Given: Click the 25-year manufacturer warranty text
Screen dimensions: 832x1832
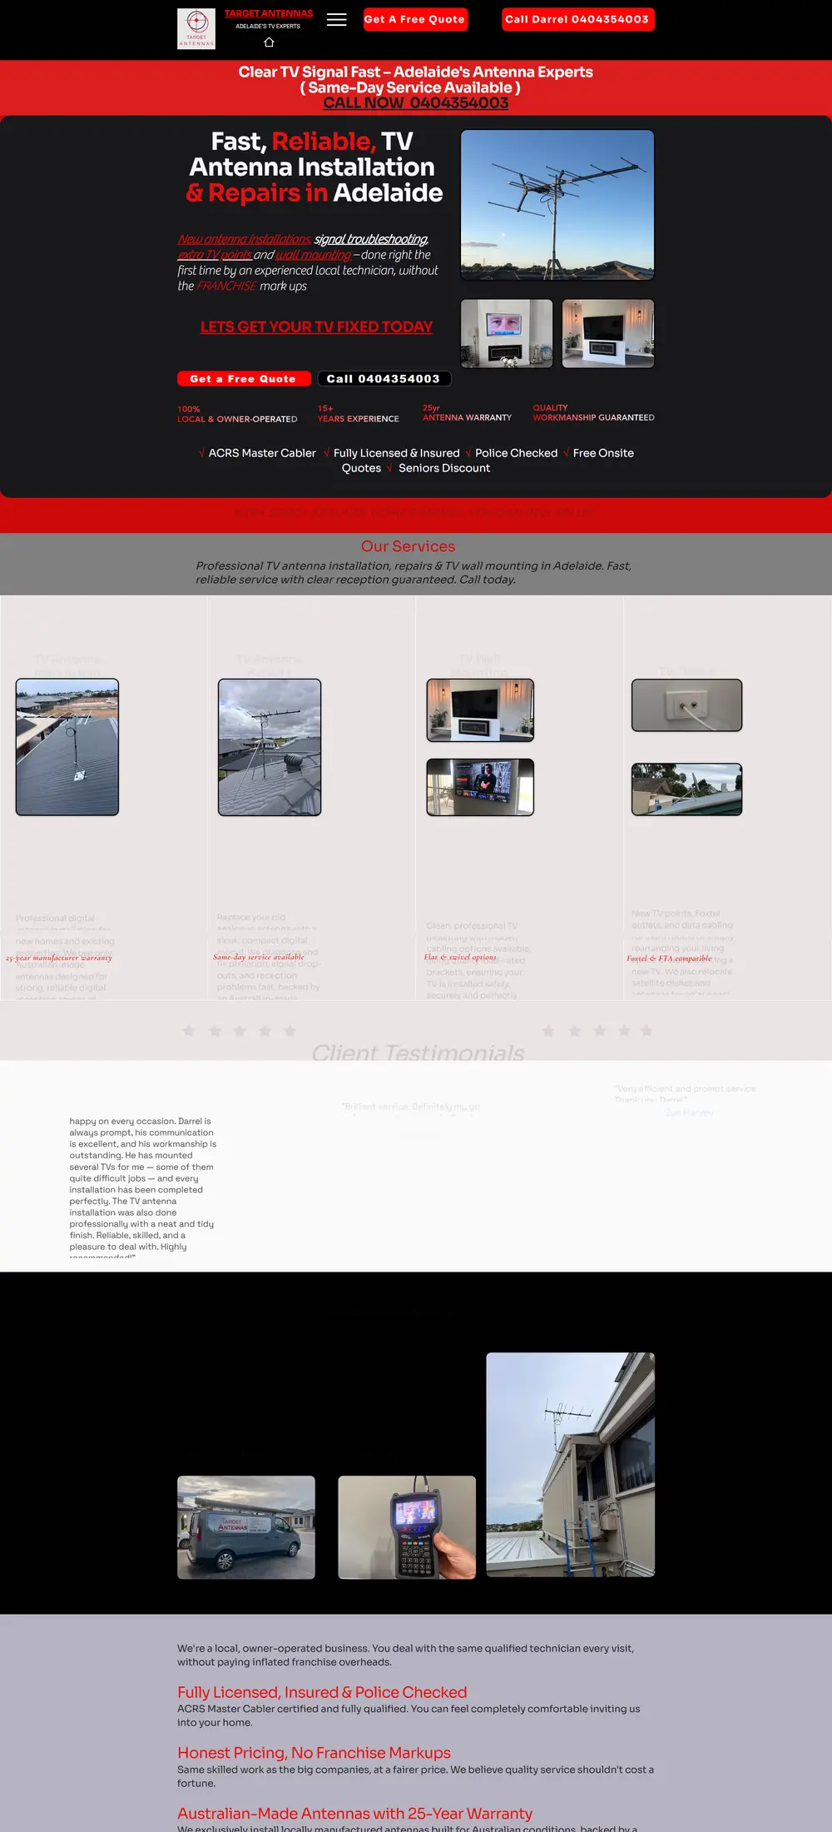Looking at the screenshot, I should pos(59,958).
